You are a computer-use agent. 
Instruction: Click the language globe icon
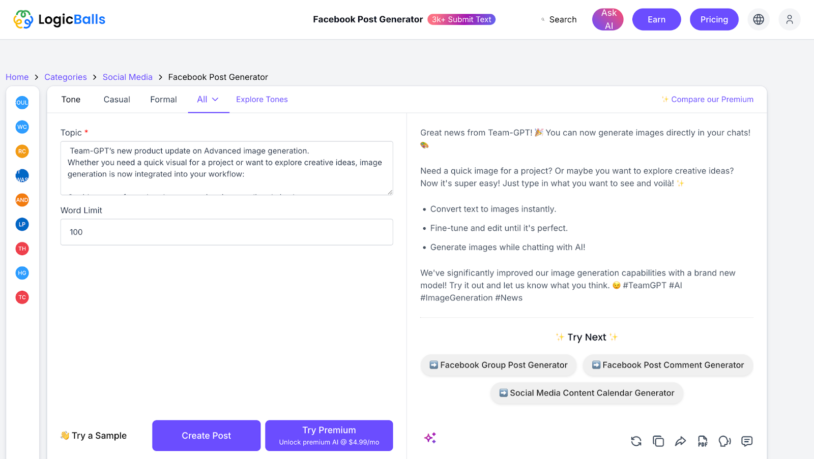759,19
